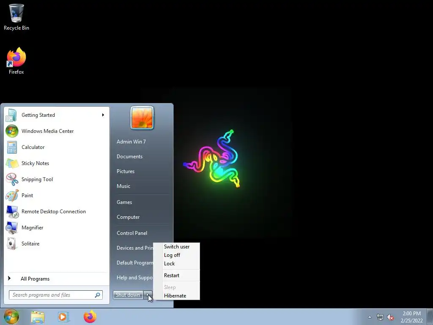
Task: Open the Solitaire cards icon
Action: [12, 244]
